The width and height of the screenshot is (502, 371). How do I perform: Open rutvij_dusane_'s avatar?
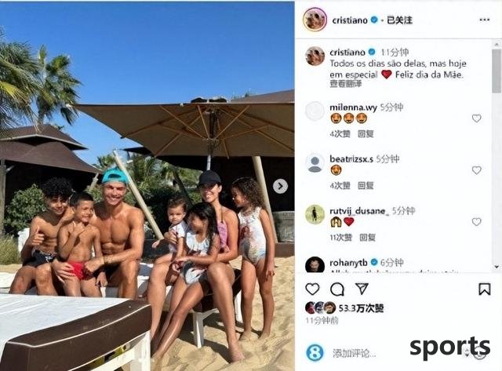(x=315, y=214)
